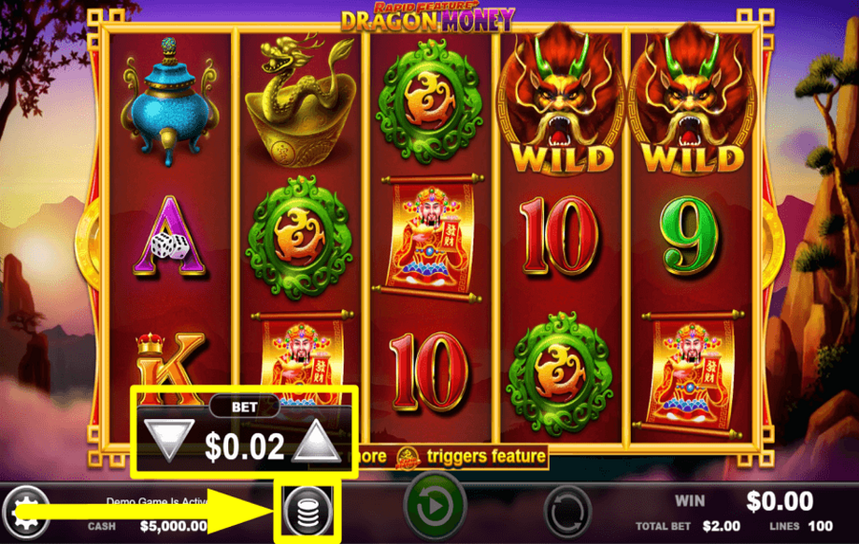Click the red 10 on third reel
The height and width of the screenshot is (544, 859).
coord(430,372)
